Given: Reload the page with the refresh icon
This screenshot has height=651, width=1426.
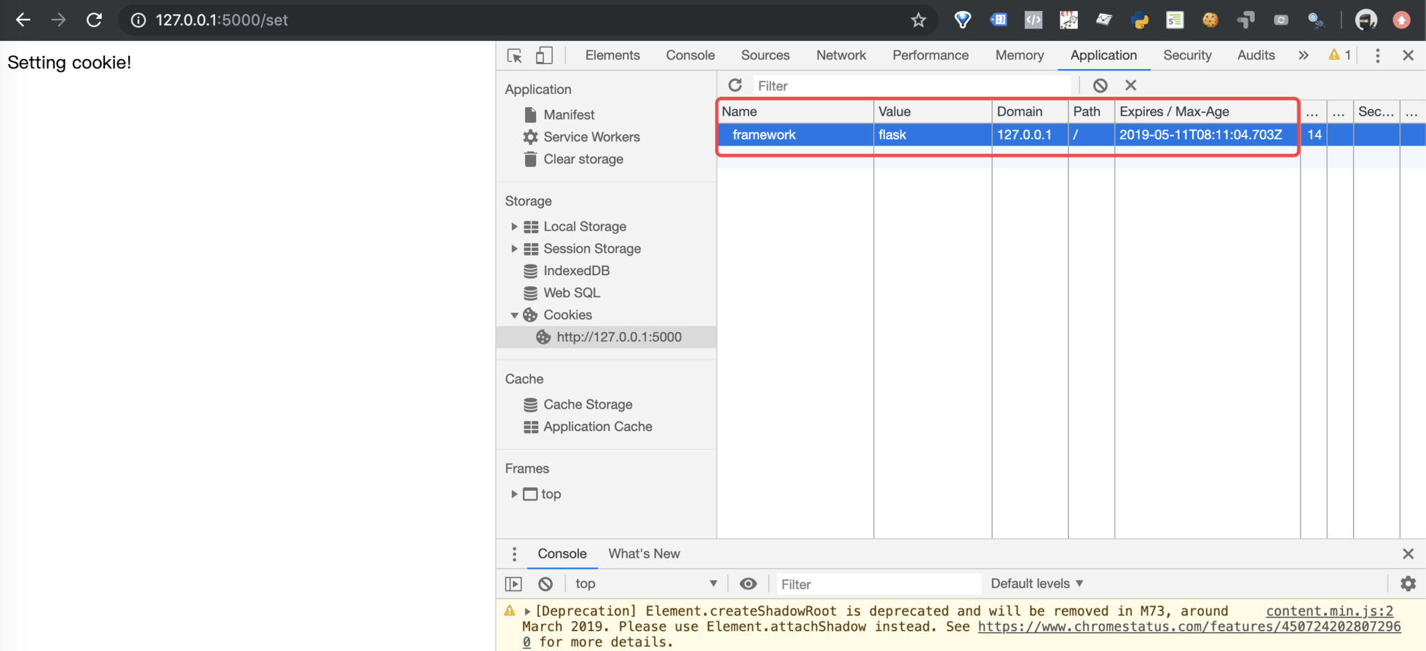Looking at the screenshot, I should point(94,19).
